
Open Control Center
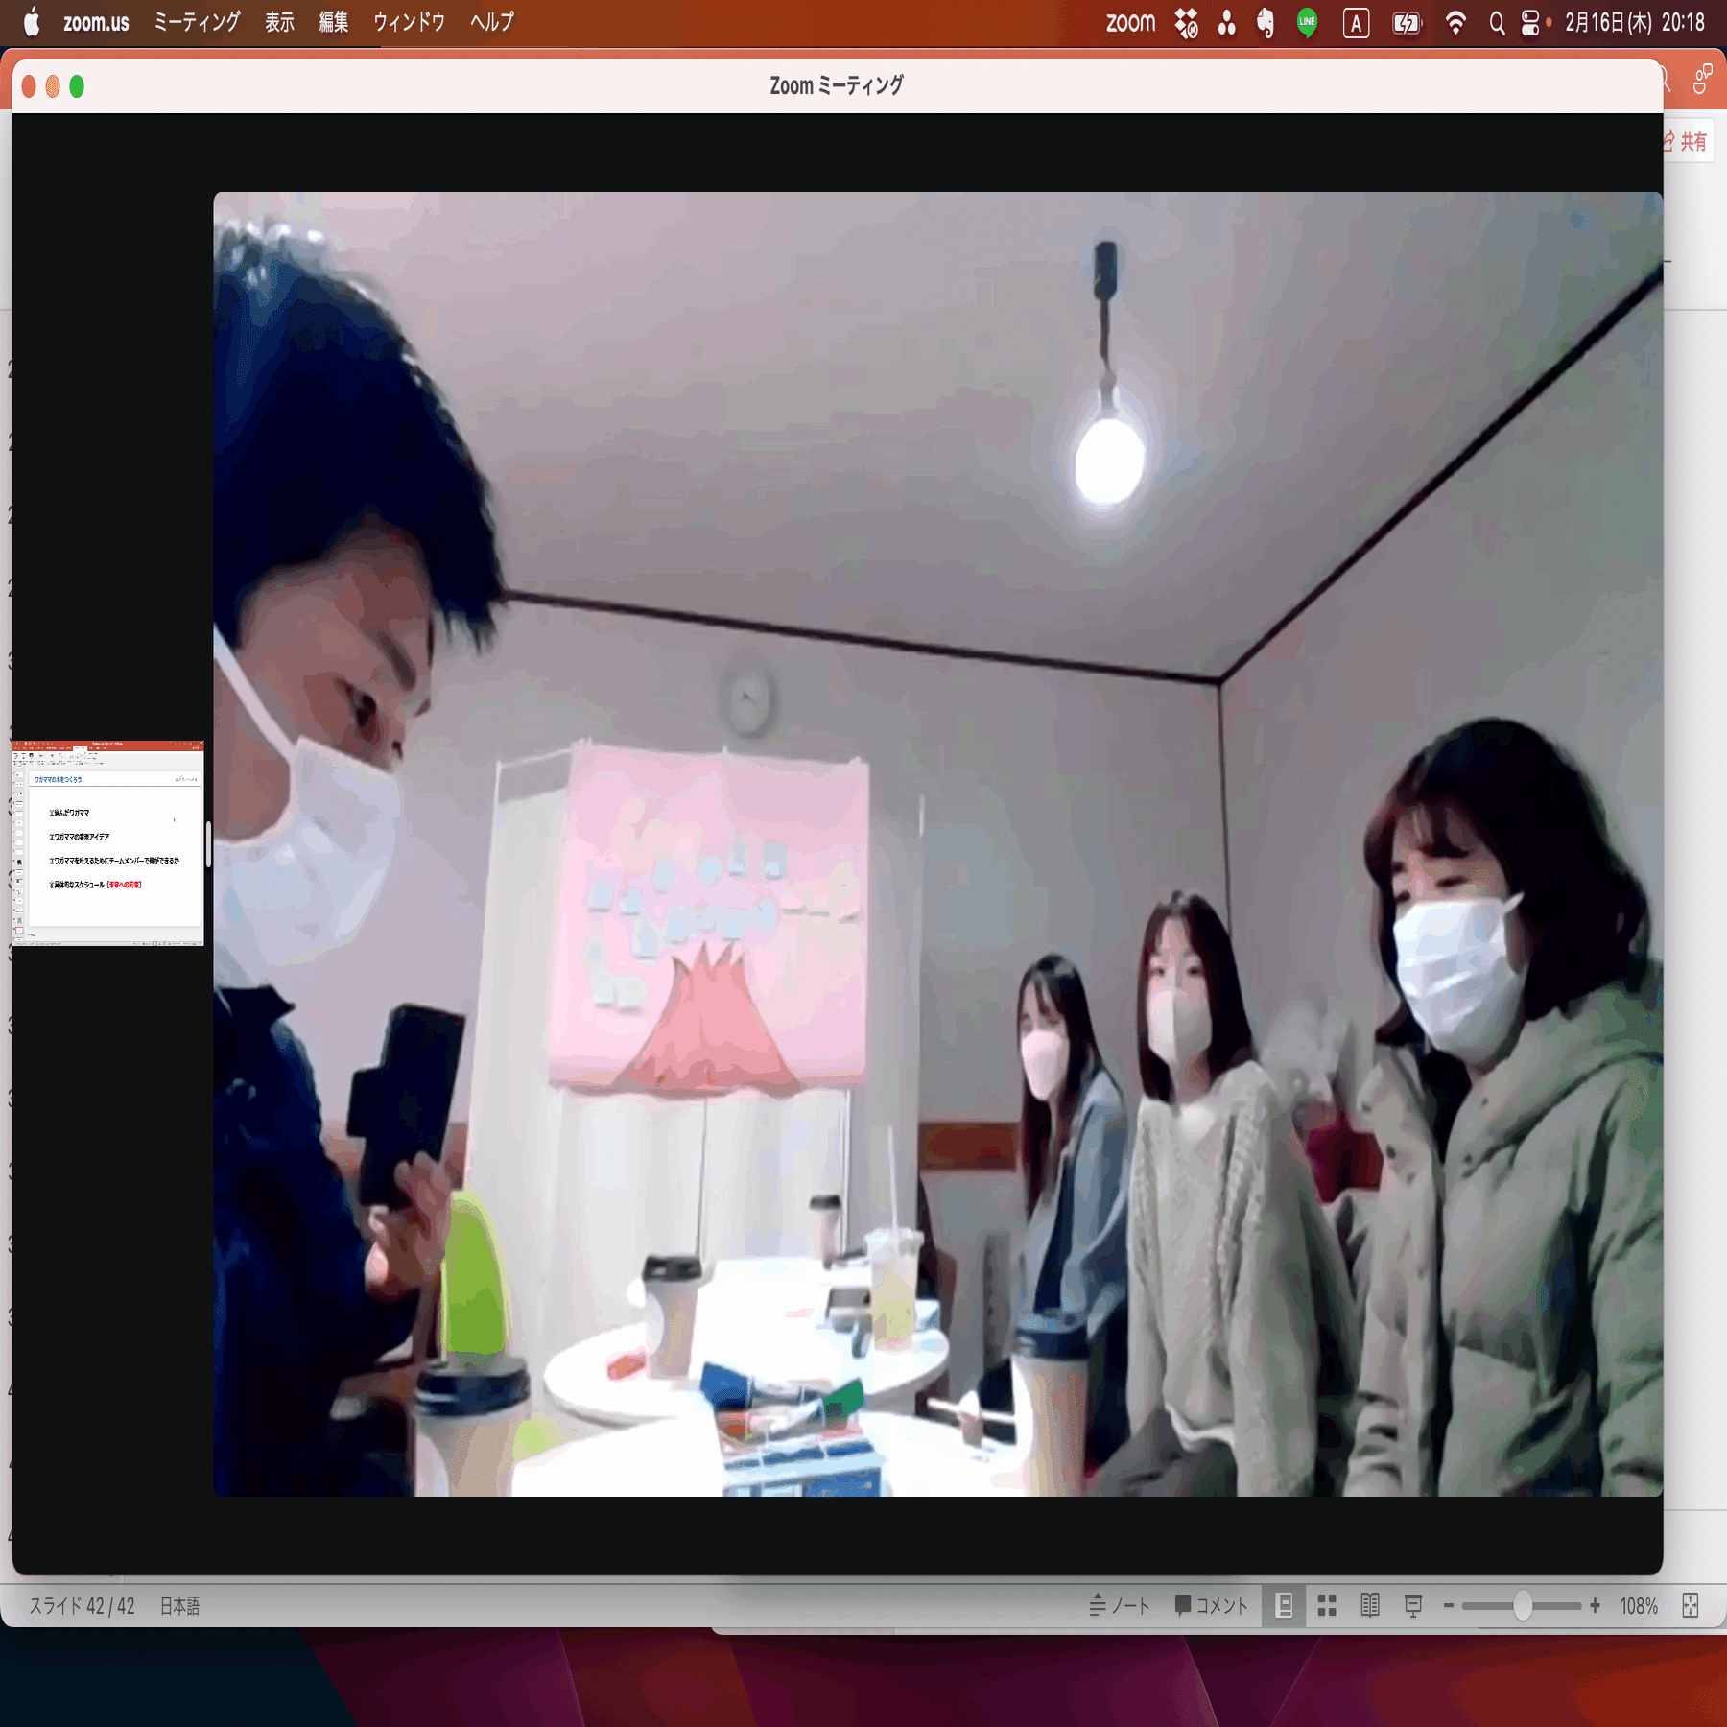tap(1531, 22)
